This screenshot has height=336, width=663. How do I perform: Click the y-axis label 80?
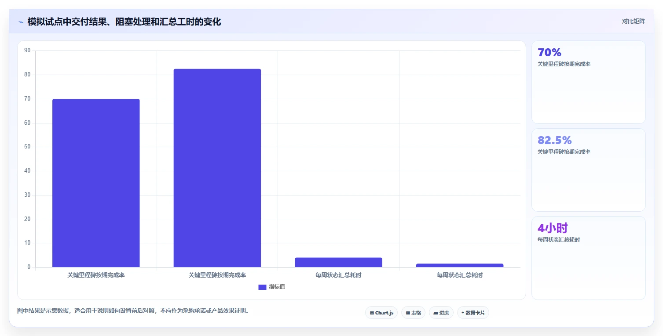[x=27, y=75]
